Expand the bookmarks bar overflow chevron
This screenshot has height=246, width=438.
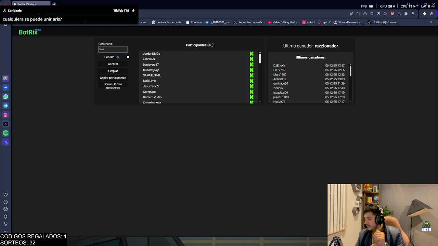431,22
